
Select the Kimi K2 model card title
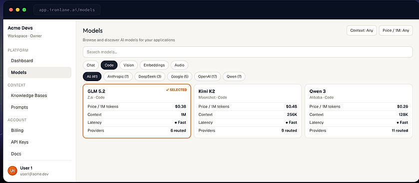[207, 91]
